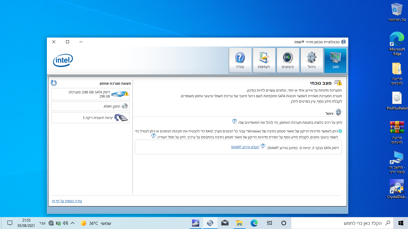
Task: Click the green info icon beside Windows cache note
Action: click(x=340, y=131)
